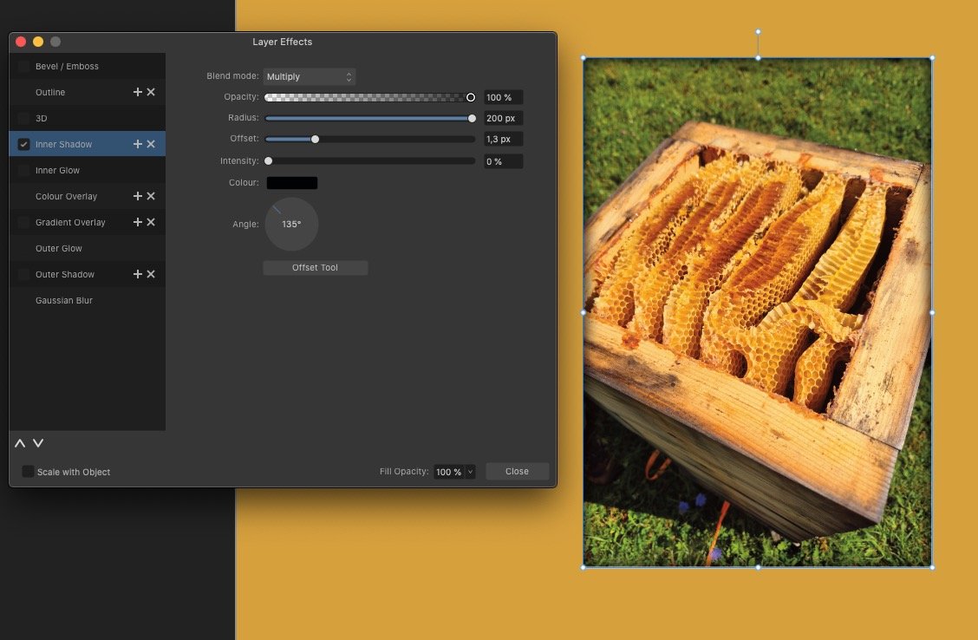Select the Gaussian Blur effect row
This screenshot has height=640, width=978.
click(x=88, y=300)
